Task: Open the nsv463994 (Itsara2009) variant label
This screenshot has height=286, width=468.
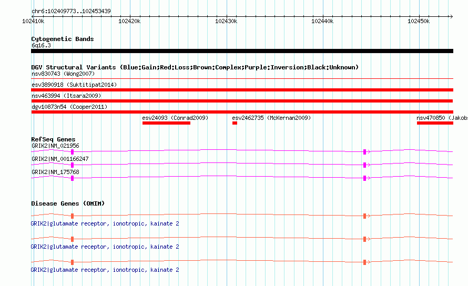Action: 66,96
